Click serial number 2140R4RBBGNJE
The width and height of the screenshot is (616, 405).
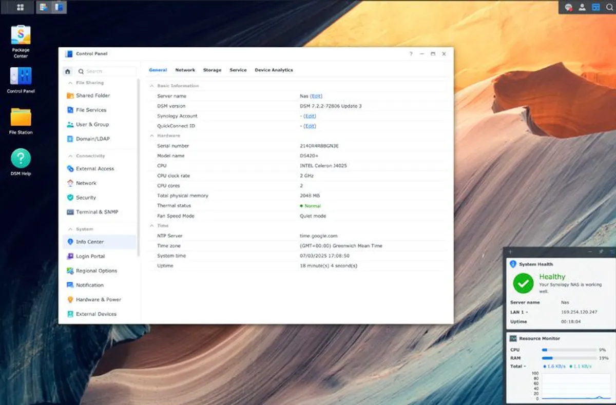[x=319, y=146]
